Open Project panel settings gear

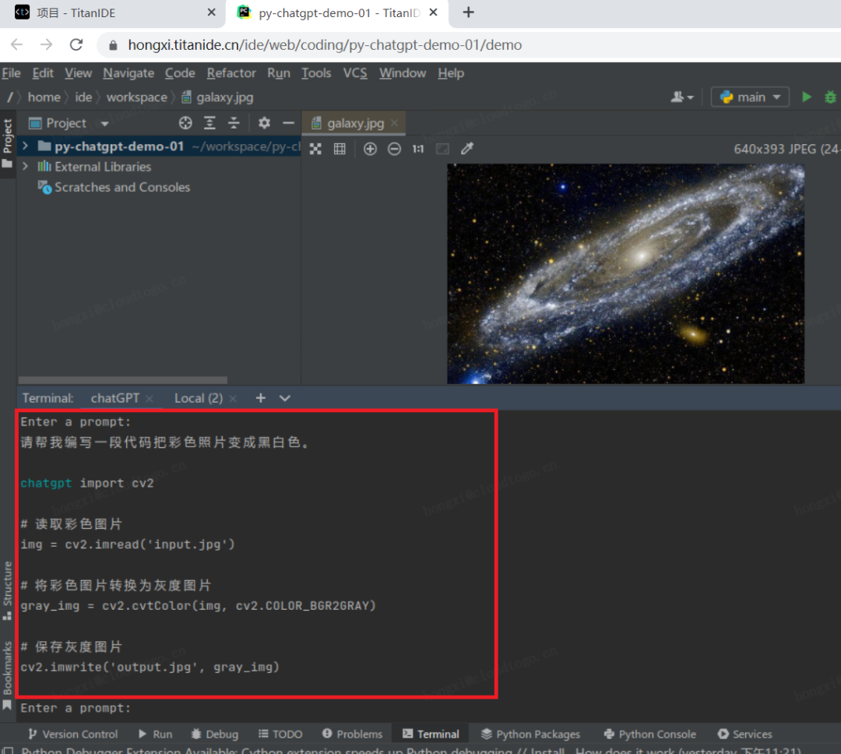click(264, 123)
